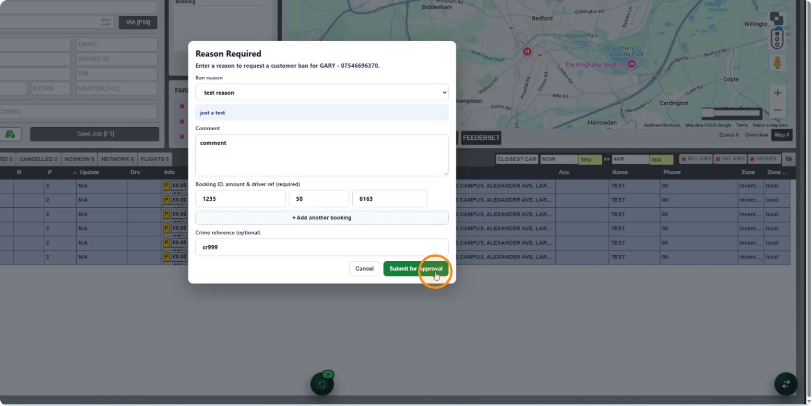812x406 pixels.
Task: Switch to the NETWORK 0 tab
Action: click(x=118, y=159)
